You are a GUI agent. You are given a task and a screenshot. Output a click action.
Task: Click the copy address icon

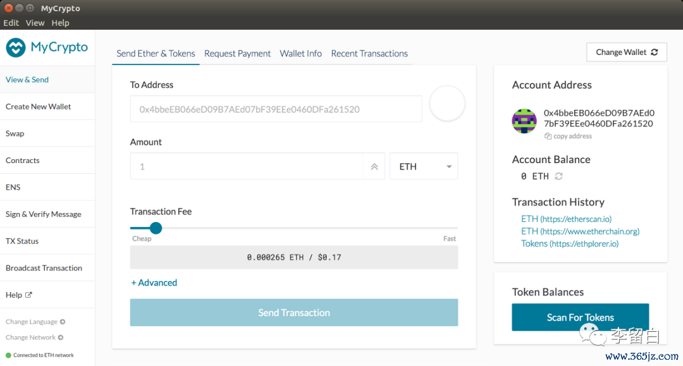[x=548, y=137]
